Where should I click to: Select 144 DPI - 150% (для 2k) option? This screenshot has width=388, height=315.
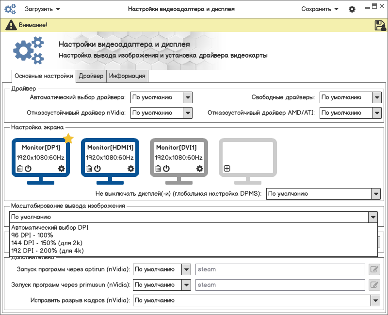(193, 243)
